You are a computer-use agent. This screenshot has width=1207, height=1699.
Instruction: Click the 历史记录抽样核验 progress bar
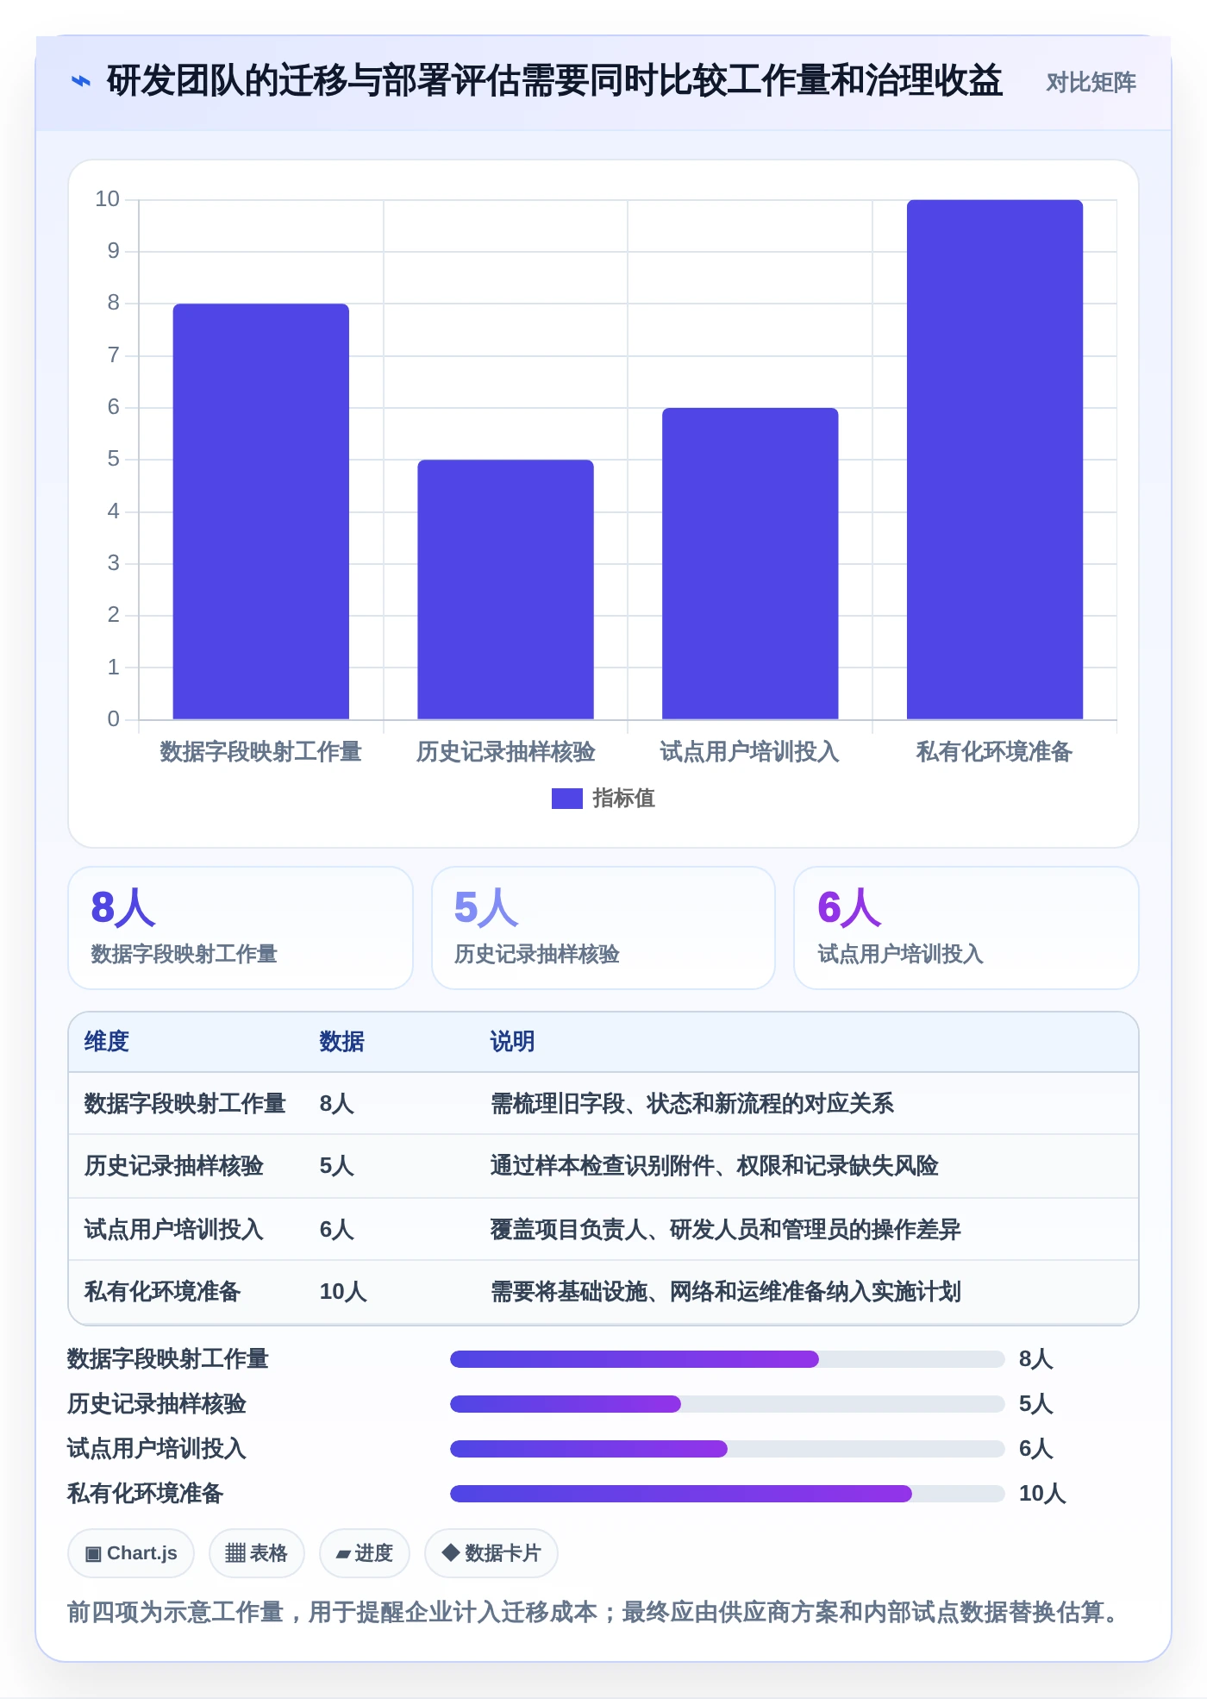(727, 1404)
